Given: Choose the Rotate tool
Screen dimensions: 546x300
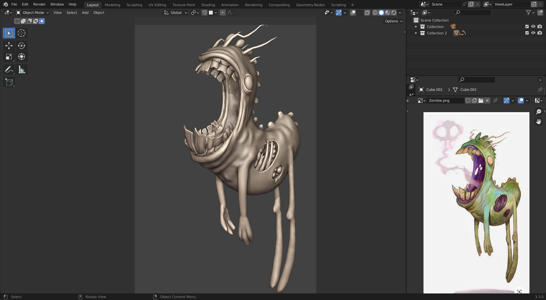Looking at the screenshot, I should pos(21,46).
